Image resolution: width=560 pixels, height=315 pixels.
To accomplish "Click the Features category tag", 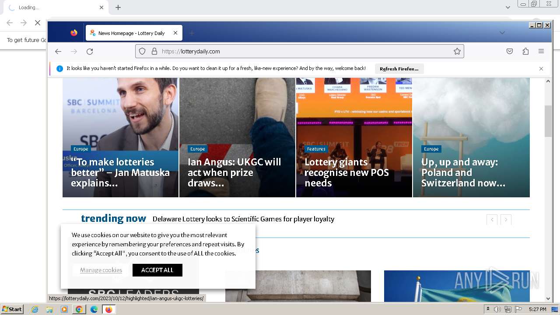I will coord(316,149).
